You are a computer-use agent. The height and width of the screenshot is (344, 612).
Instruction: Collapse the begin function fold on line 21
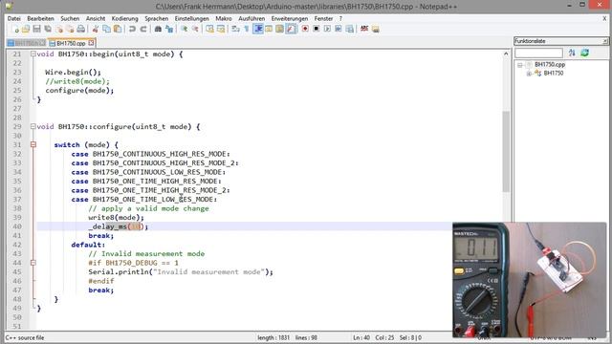pos(33,54)
